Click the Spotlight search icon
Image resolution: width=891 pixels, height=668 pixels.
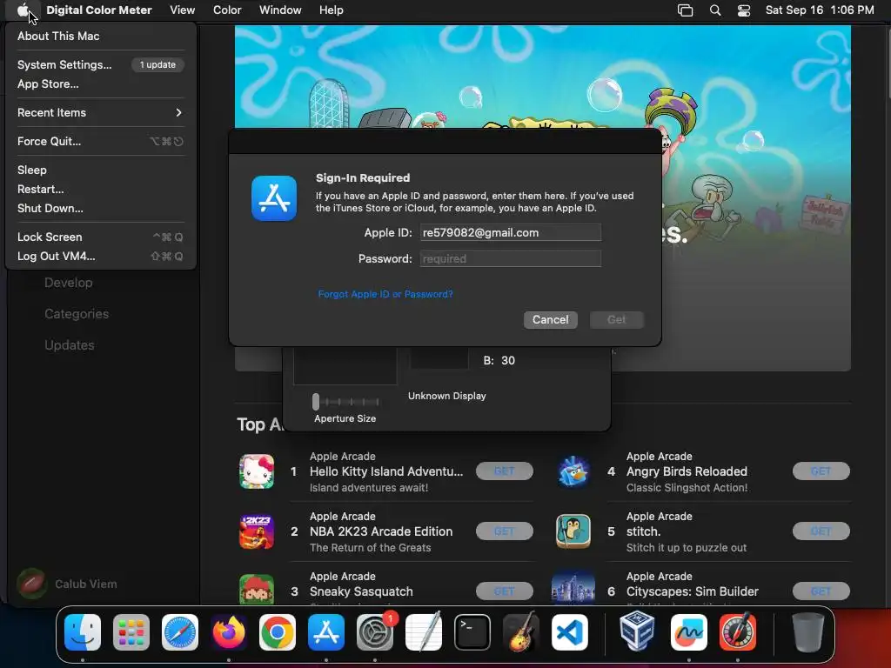tap(715, 10)
